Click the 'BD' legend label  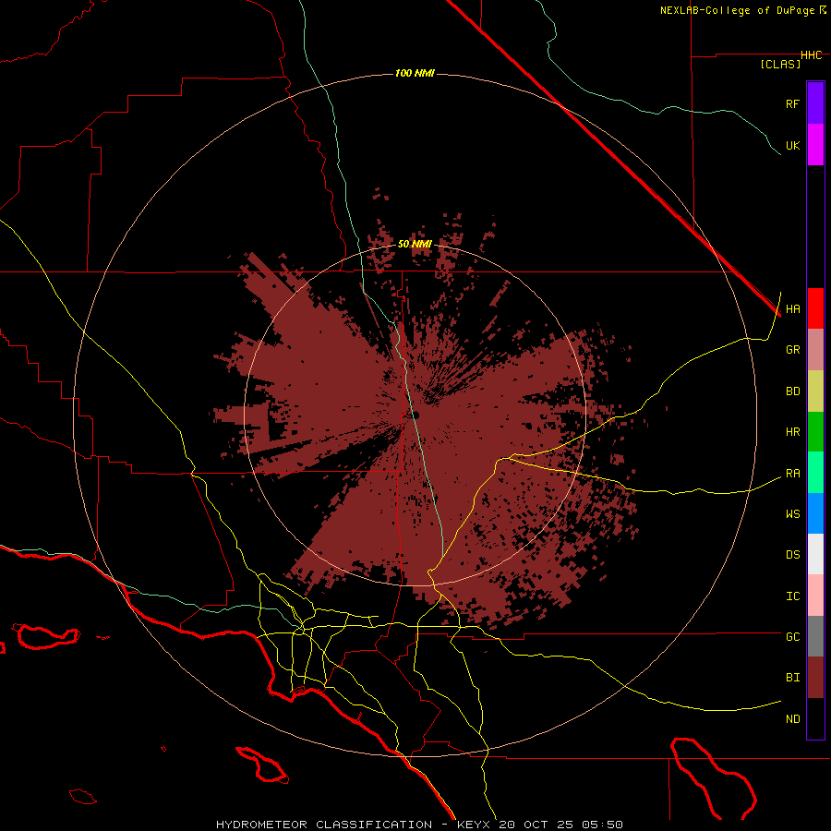tap(792, 391)
